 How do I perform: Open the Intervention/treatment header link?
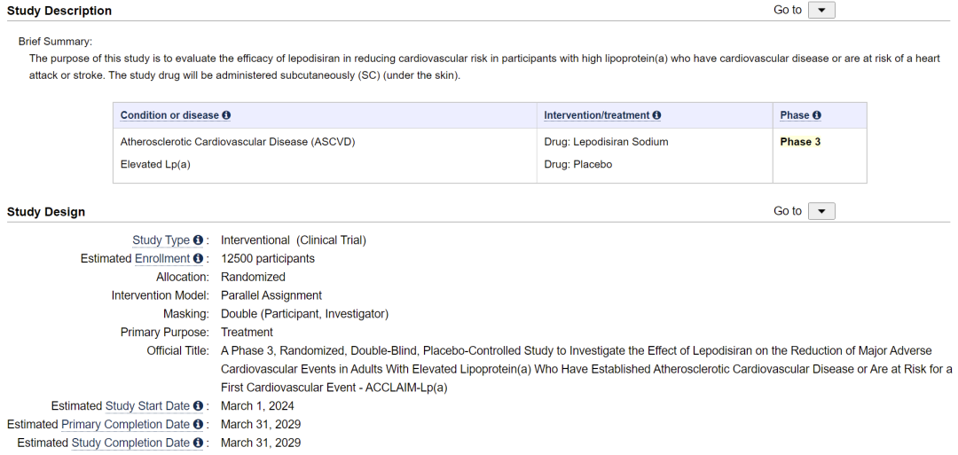[x=597, y=115]
